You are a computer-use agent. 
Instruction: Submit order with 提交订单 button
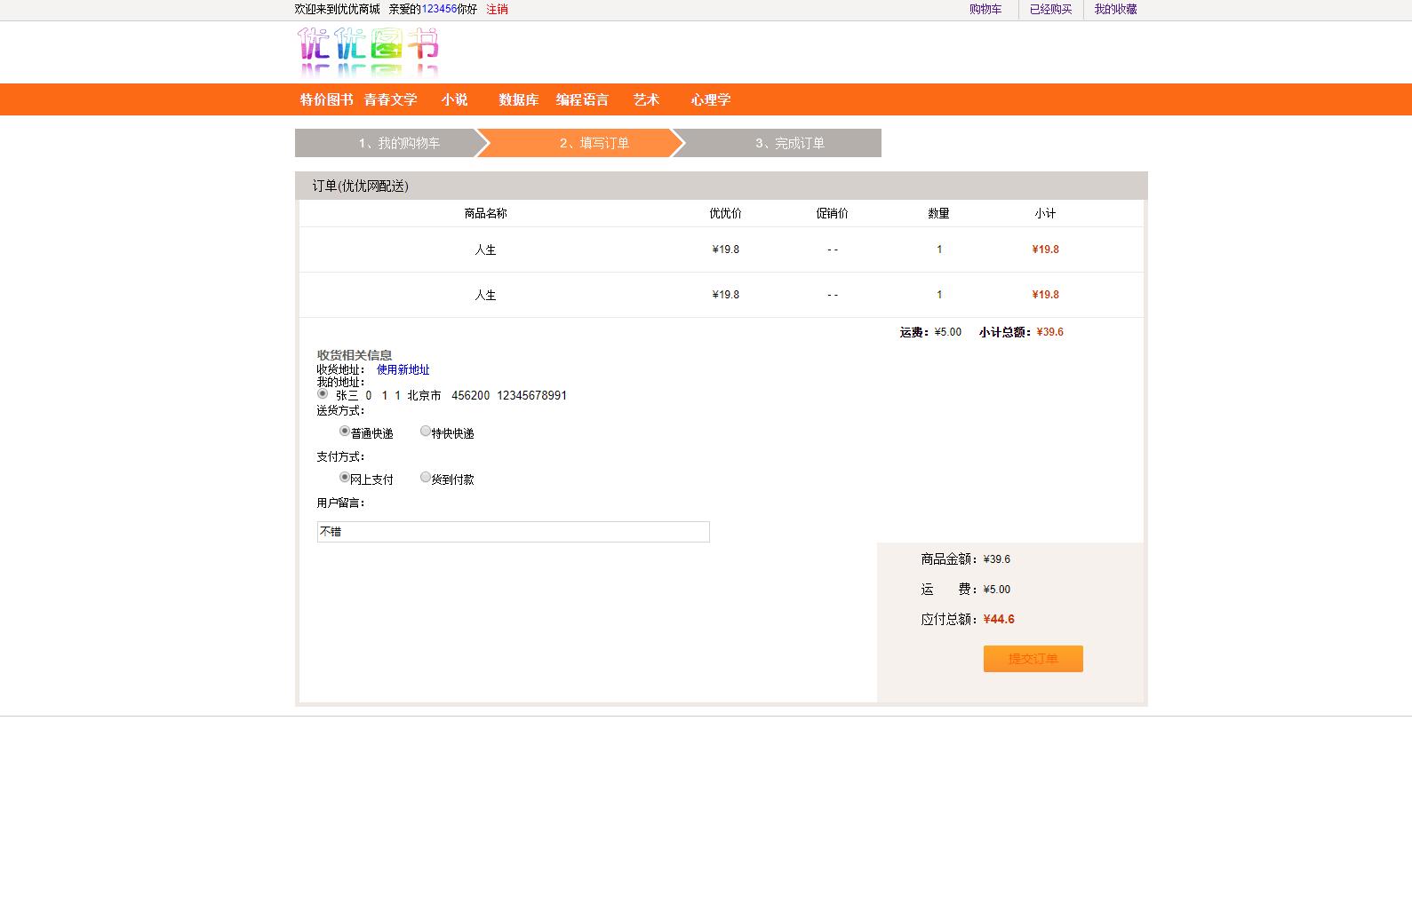[x=1033, y=659]
